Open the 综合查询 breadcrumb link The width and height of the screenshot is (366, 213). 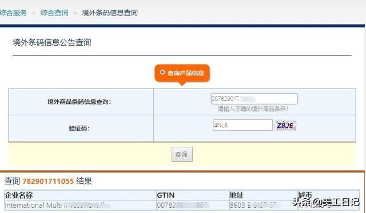pos(54,13)
